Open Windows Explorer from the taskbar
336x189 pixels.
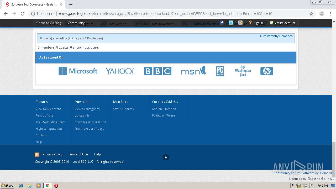click(x=30, y=186)
